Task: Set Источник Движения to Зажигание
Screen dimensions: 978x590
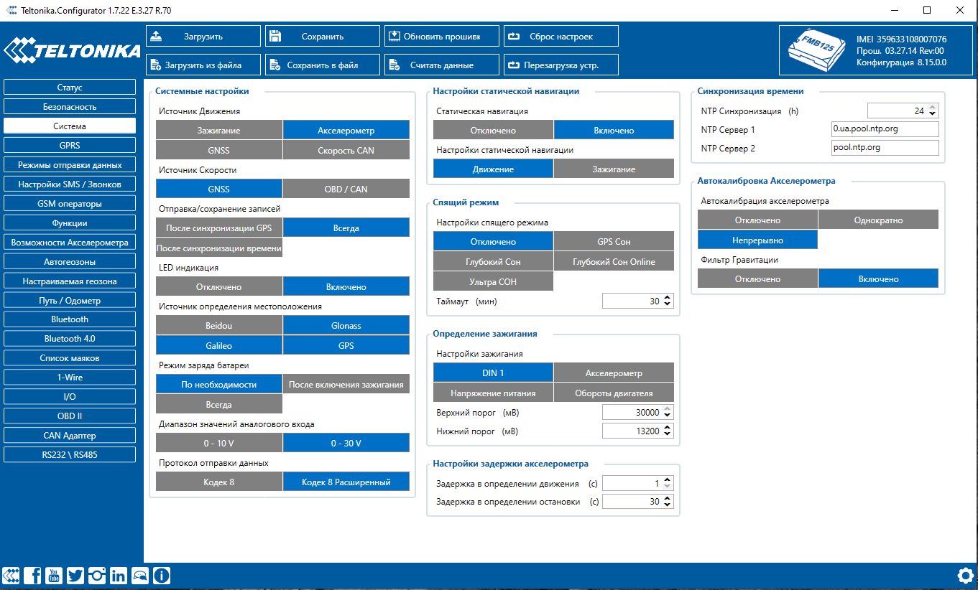Action: click(x=218, y=130)
